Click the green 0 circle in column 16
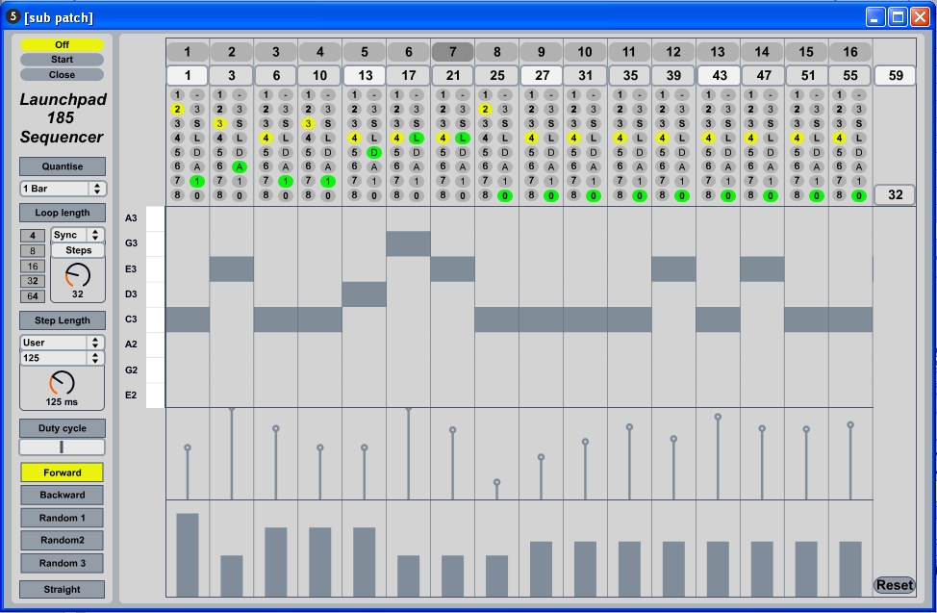 coord(858,196)
